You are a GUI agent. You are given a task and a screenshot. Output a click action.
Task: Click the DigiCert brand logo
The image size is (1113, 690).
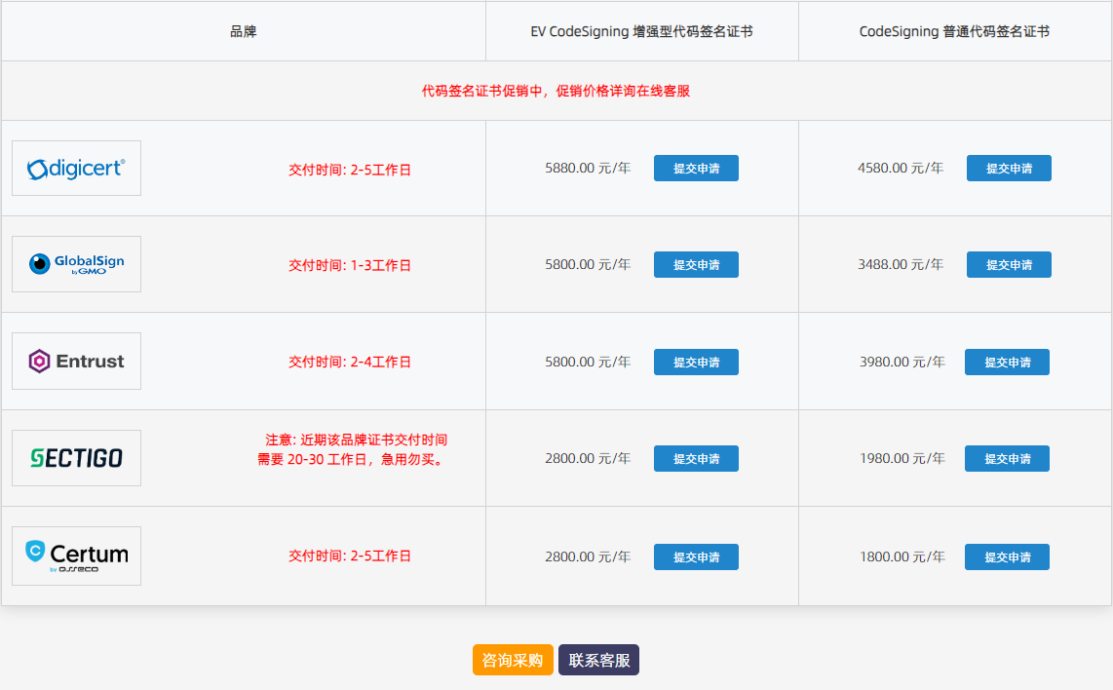pyautogui.click(x=77, y=169)
